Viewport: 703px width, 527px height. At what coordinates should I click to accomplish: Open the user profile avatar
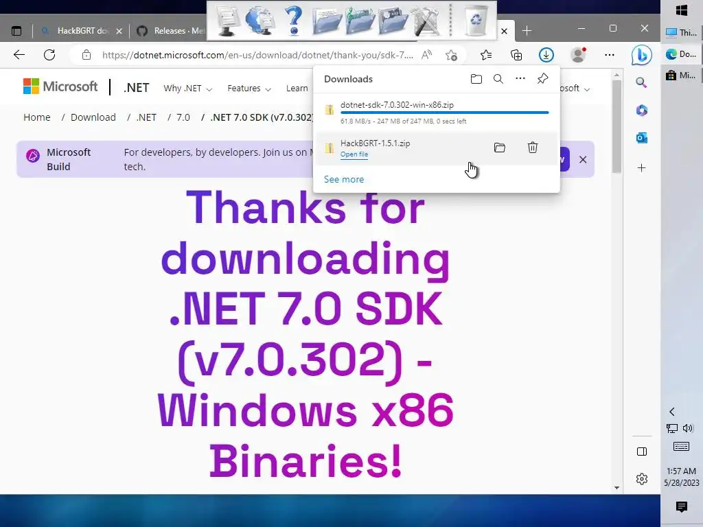click(x=578, y=55)
